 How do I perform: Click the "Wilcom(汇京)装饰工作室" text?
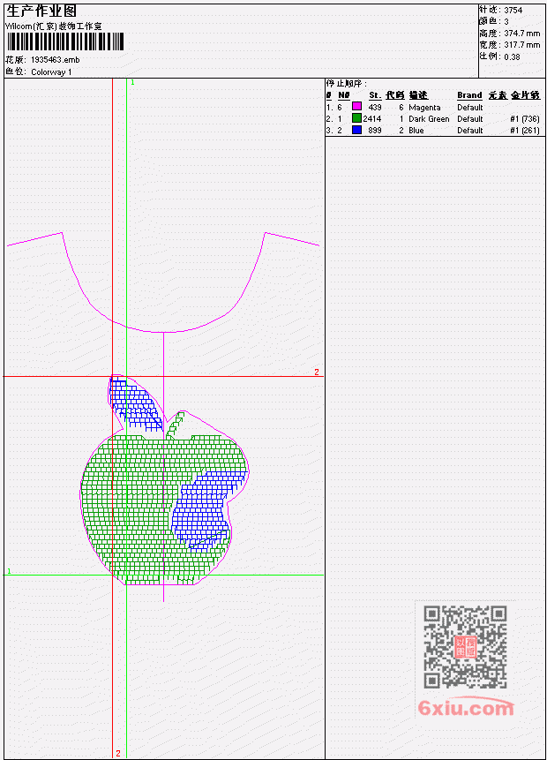(54, 26)
